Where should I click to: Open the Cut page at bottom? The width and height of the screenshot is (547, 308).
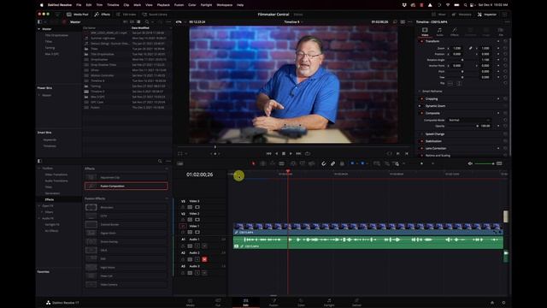pyautogui.click(x=218, y=302)
